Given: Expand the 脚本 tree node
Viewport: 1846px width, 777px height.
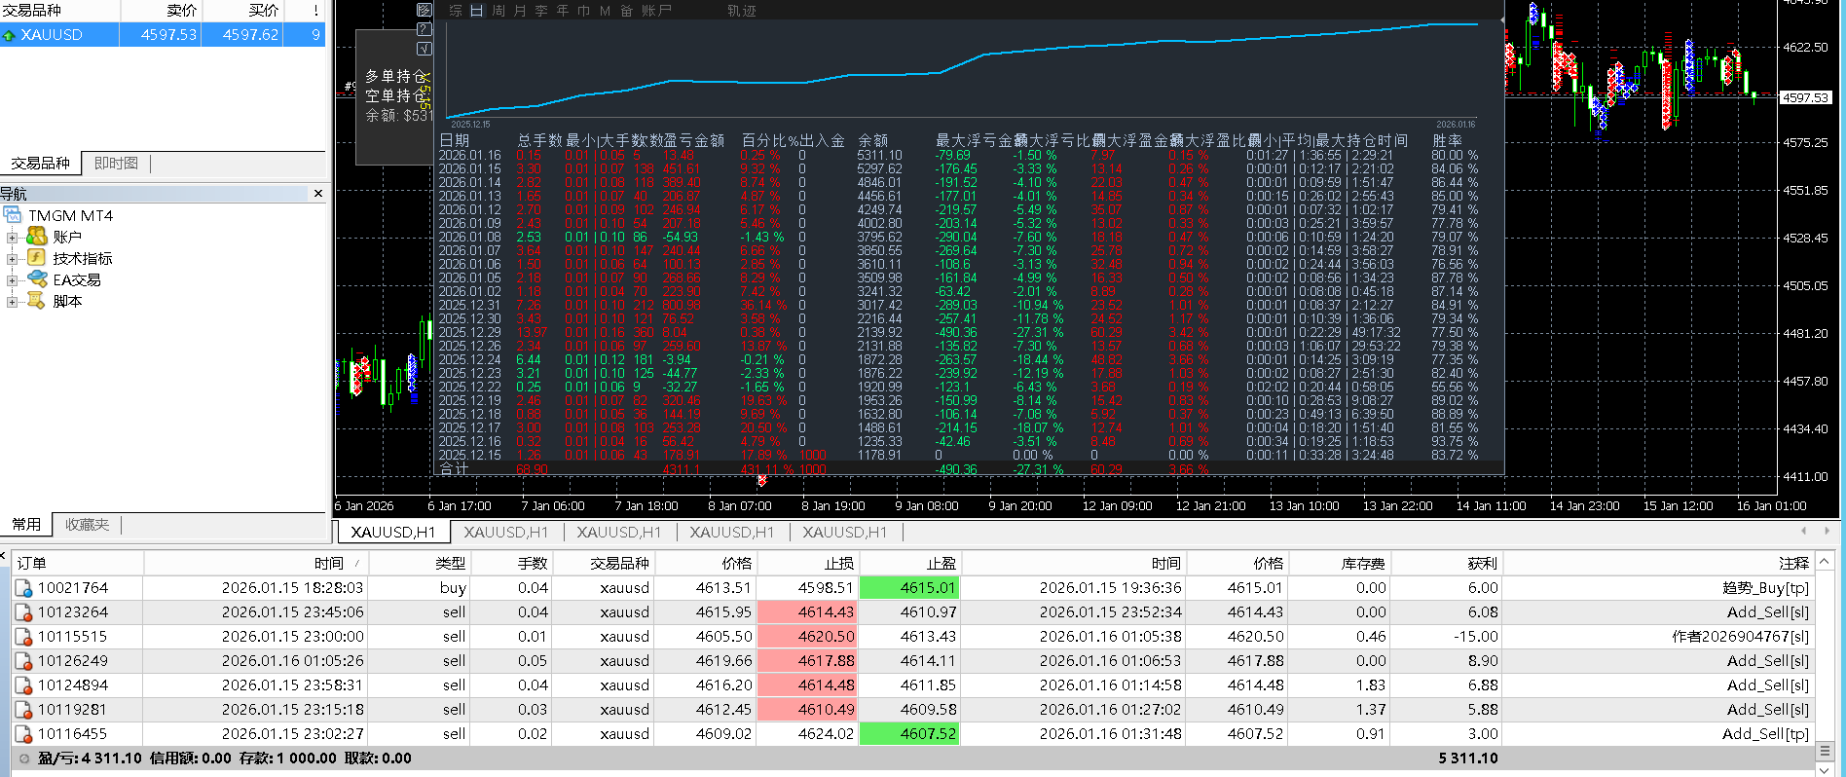Looking at the screenshot, I should tap(12, 301).
